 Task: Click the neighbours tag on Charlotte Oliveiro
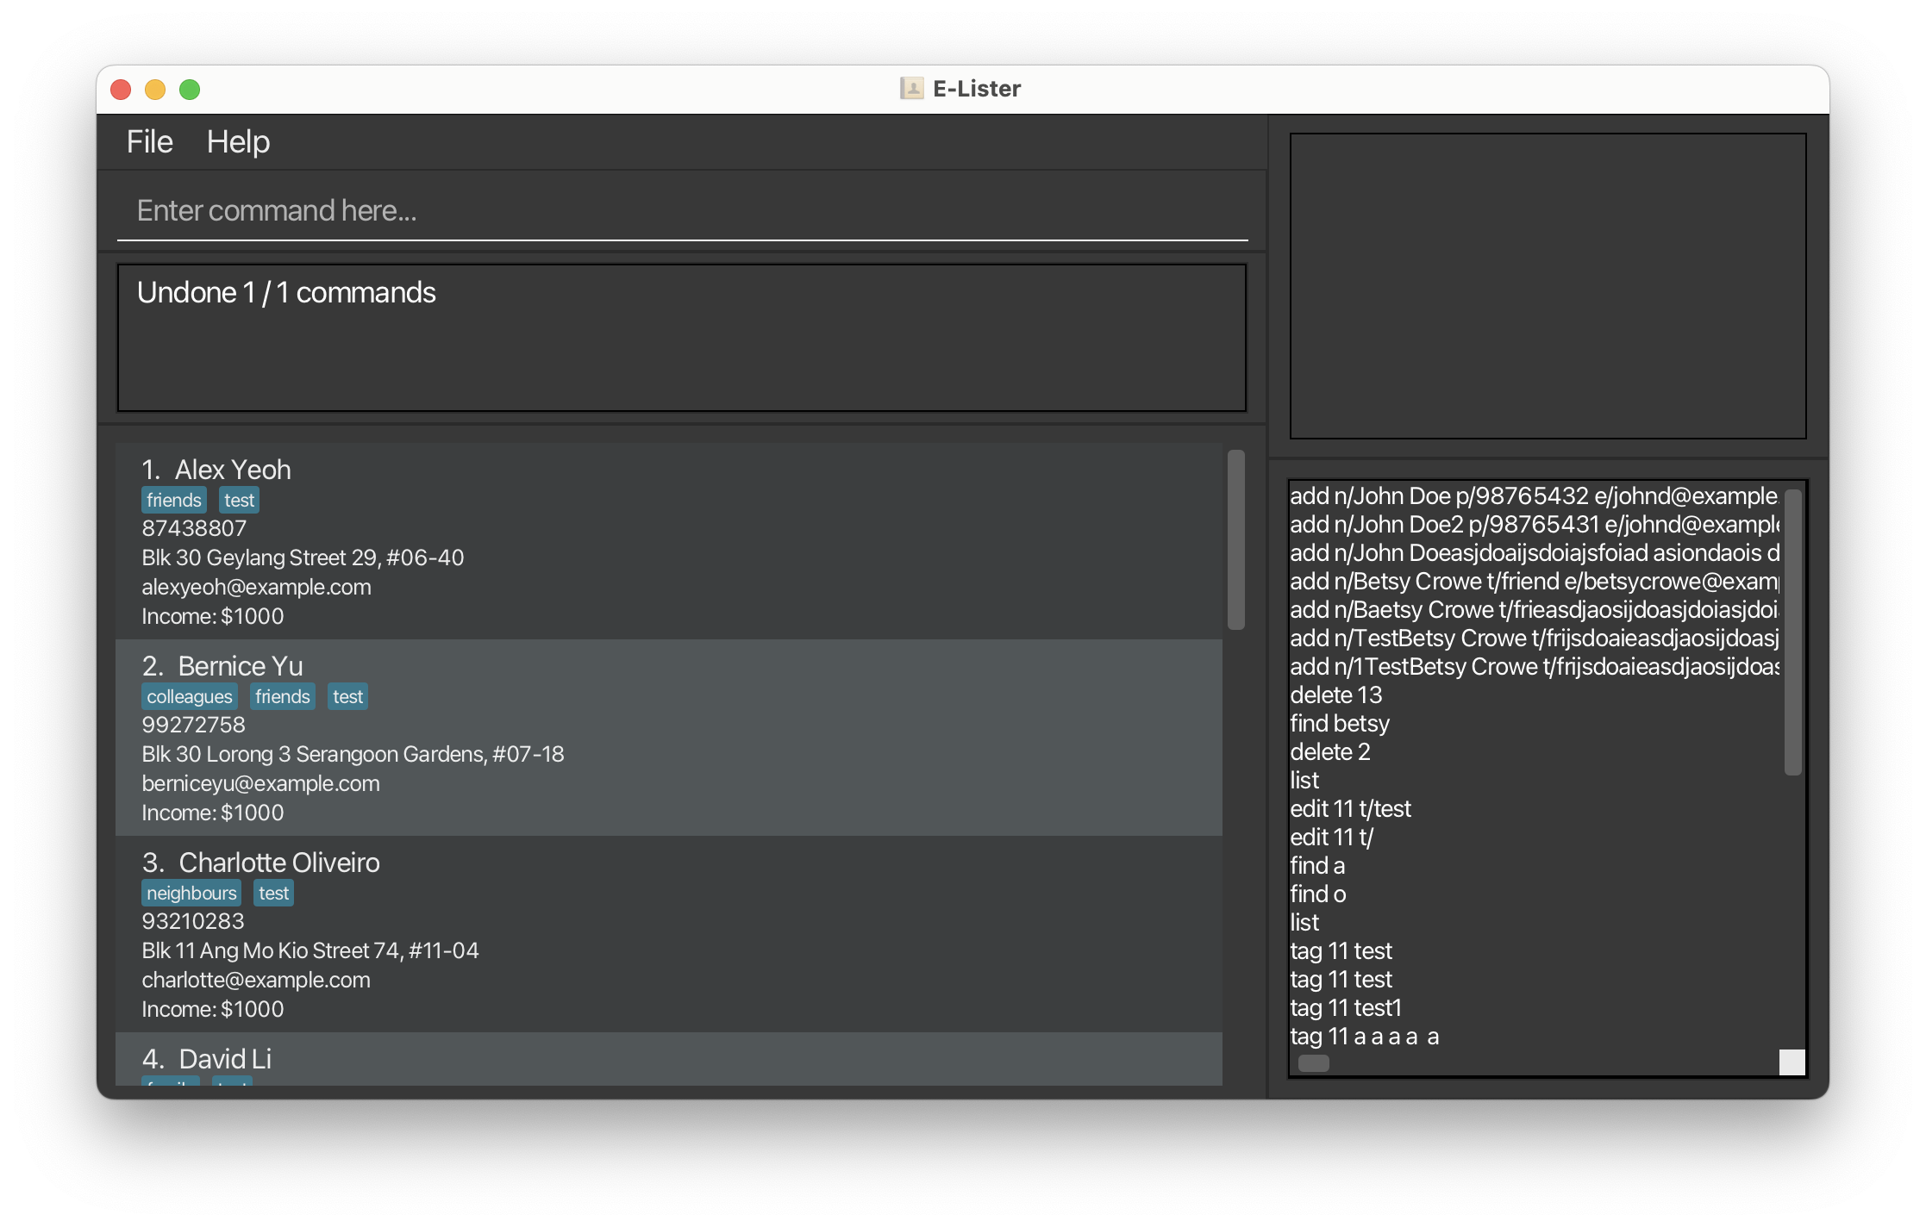191,893
